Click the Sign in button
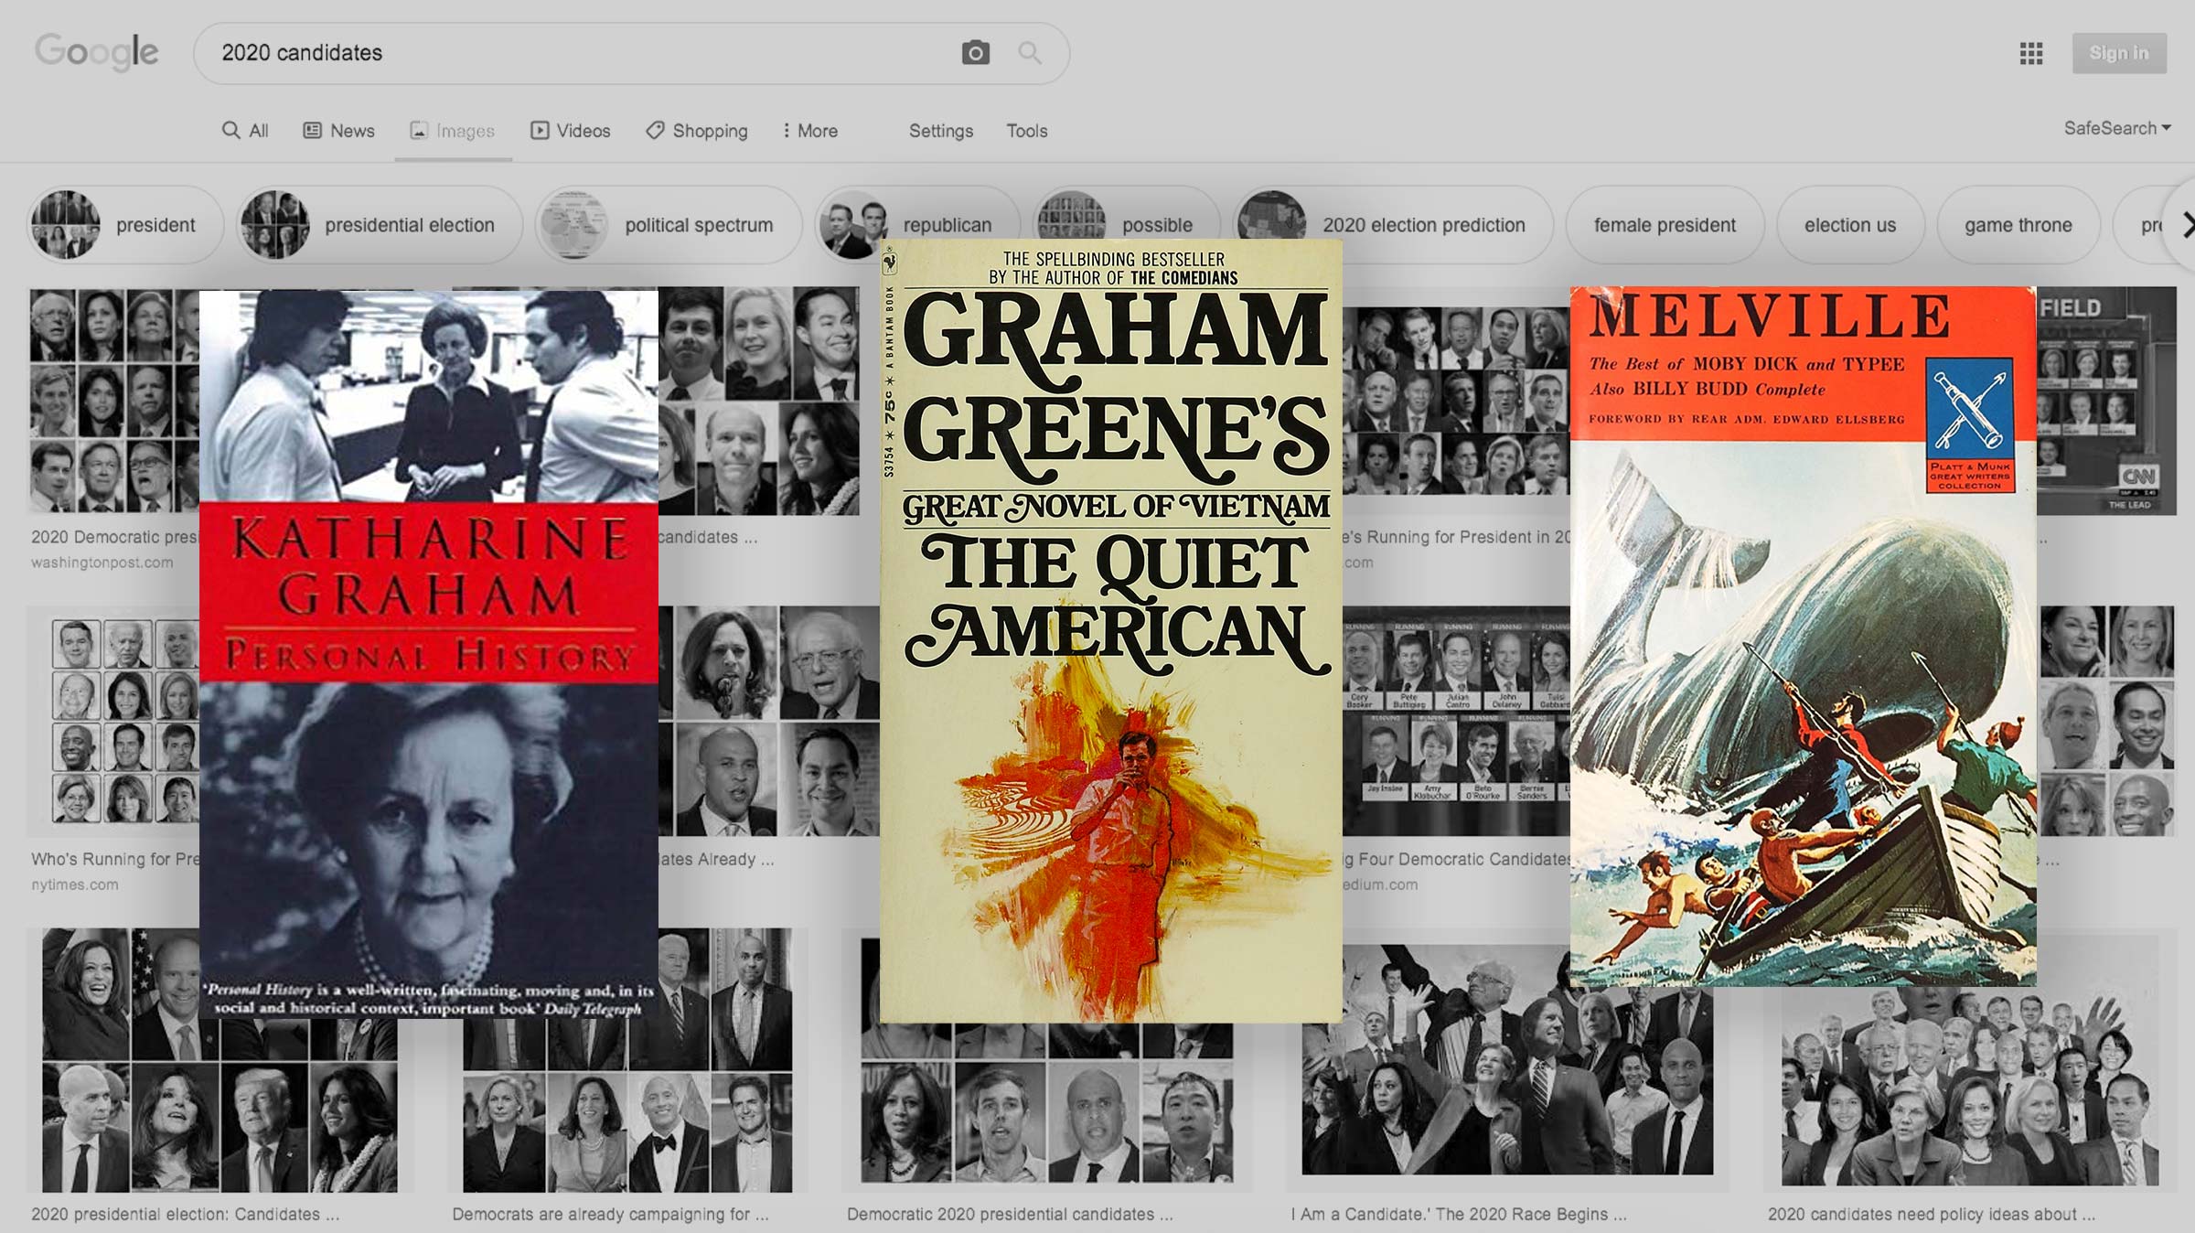The width and height of the screenshot is (2195, 1233). [2118, 53]
